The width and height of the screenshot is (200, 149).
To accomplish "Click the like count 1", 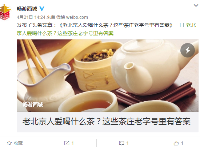I will click(x=182, y=143).
